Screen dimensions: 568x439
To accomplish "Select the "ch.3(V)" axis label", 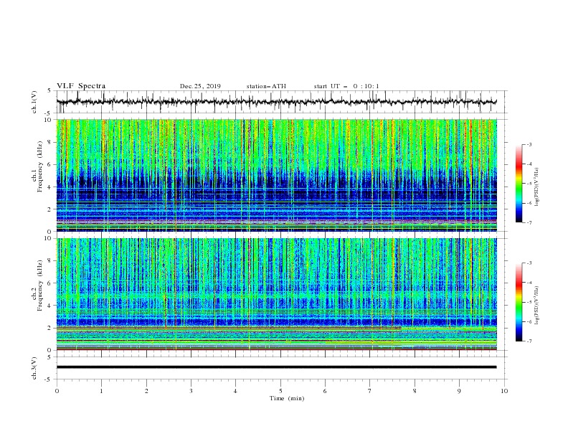I will pyautogui.click(x=34, y=368).
